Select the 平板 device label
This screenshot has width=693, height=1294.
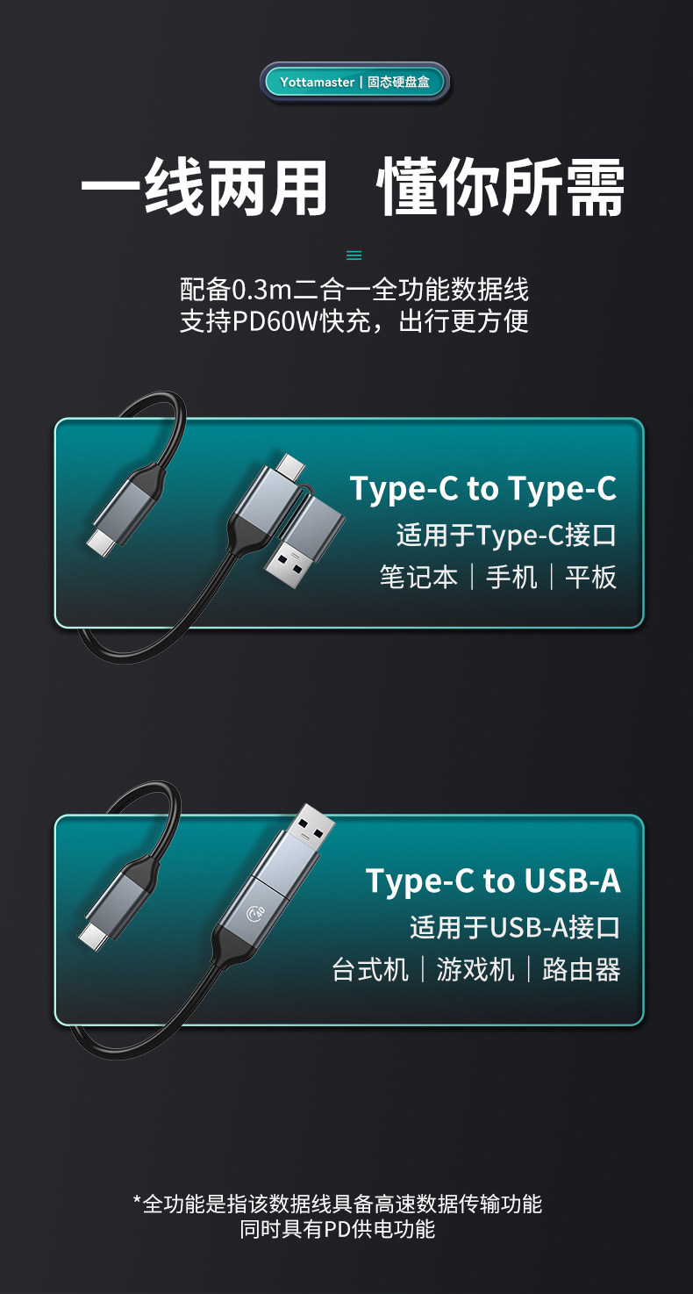[591, 577]
